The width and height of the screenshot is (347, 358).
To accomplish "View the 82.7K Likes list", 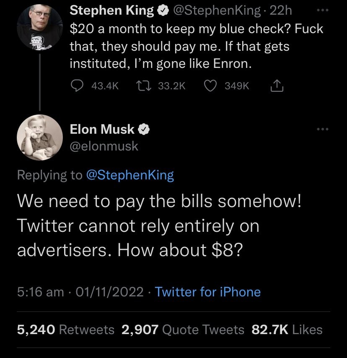I will pos(287,329).
